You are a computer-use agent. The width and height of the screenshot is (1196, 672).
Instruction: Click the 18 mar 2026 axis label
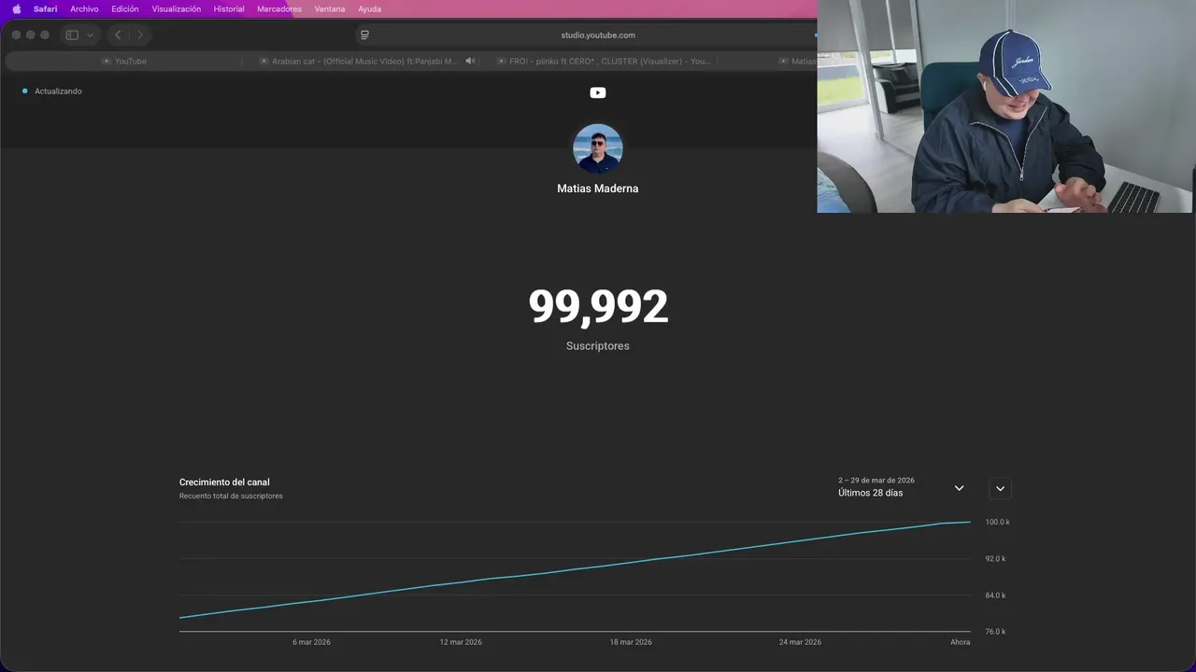point(631,642)
